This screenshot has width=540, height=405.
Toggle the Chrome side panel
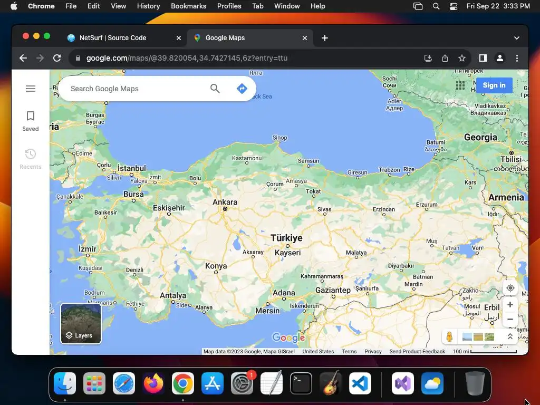click(483, 58)
